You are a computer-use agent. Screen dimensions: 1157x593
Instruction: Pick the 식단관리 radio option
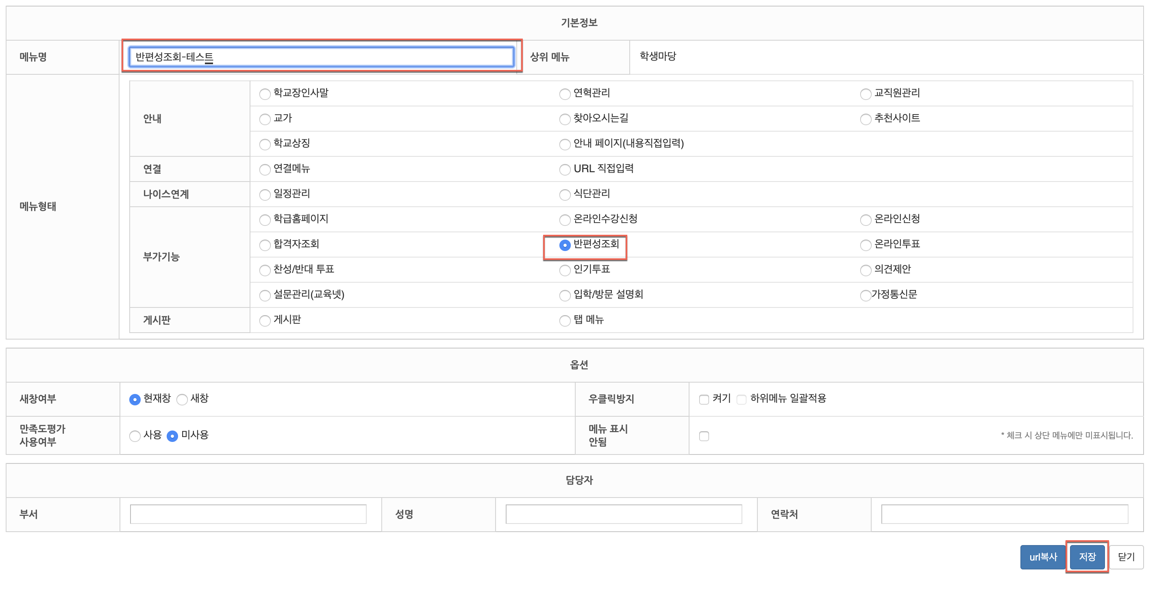pyautogui.click(x=565, y=195)
